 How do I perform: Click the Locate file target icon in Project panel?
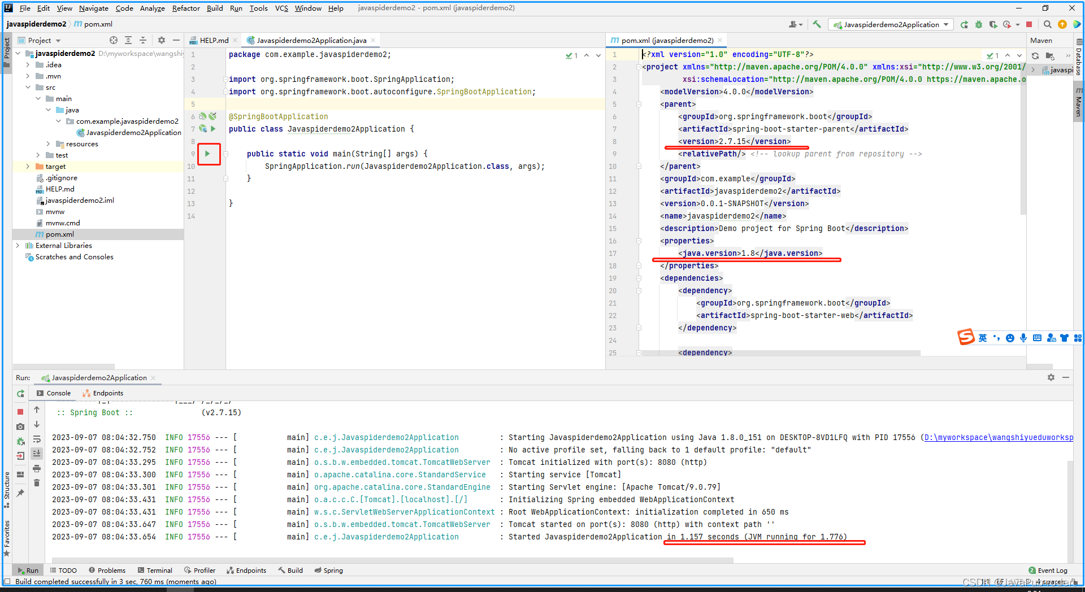click(114, 40)
